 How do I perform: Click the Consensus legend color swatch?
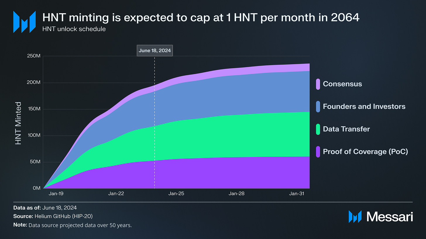[x=318, y=84]
